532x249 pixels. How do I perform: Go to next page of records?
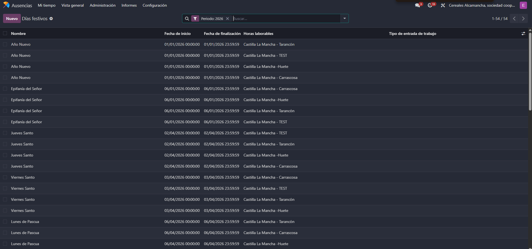click(x=523, y=19)
